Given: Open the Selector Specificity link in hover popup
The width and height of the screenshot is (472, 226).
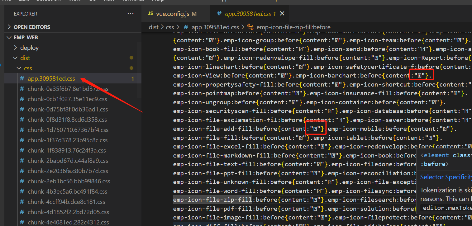Looking at the screenshot, I should click(x=446, y=177).
